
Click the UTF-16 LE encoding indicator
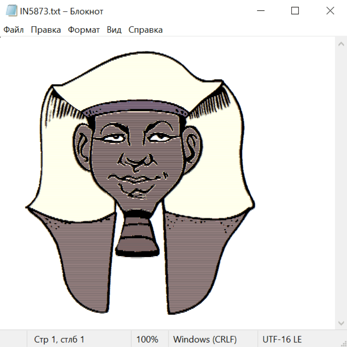click(282, 339)
